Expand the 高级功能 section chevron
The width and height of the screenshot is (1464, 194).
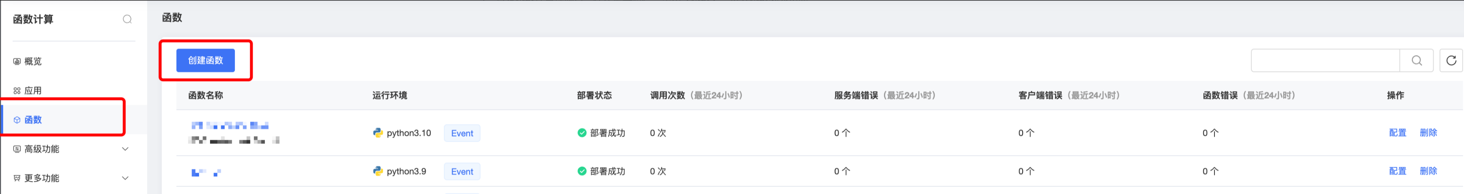126,149
